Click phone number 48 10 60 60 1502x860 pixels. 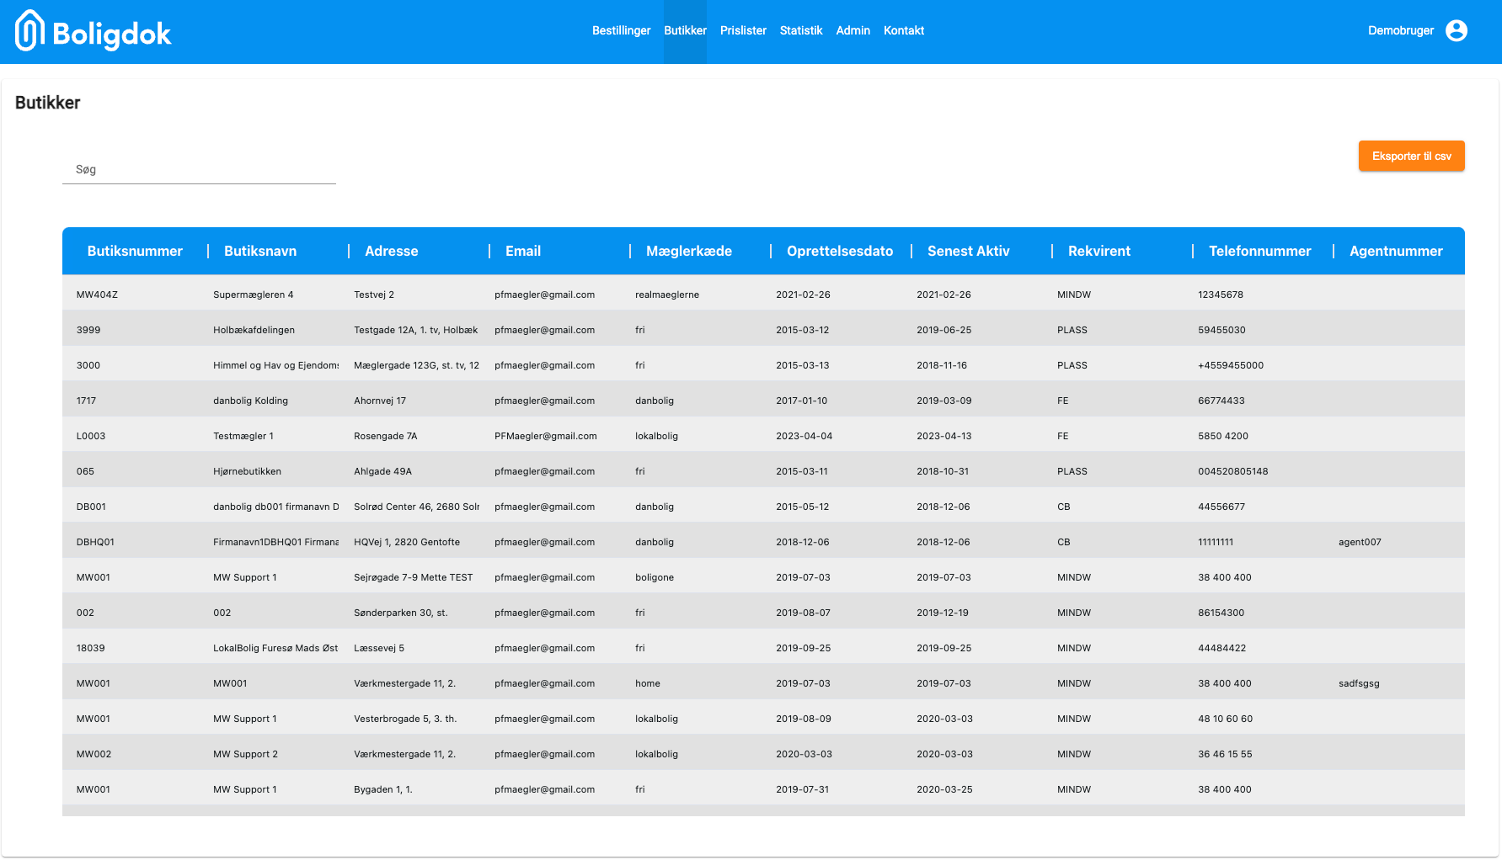click(1225, 719)
